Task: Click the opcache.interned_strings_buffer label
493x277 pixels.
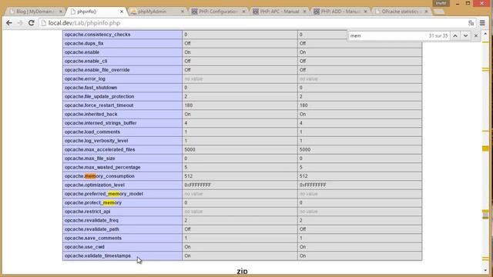Action: point(101,123)
